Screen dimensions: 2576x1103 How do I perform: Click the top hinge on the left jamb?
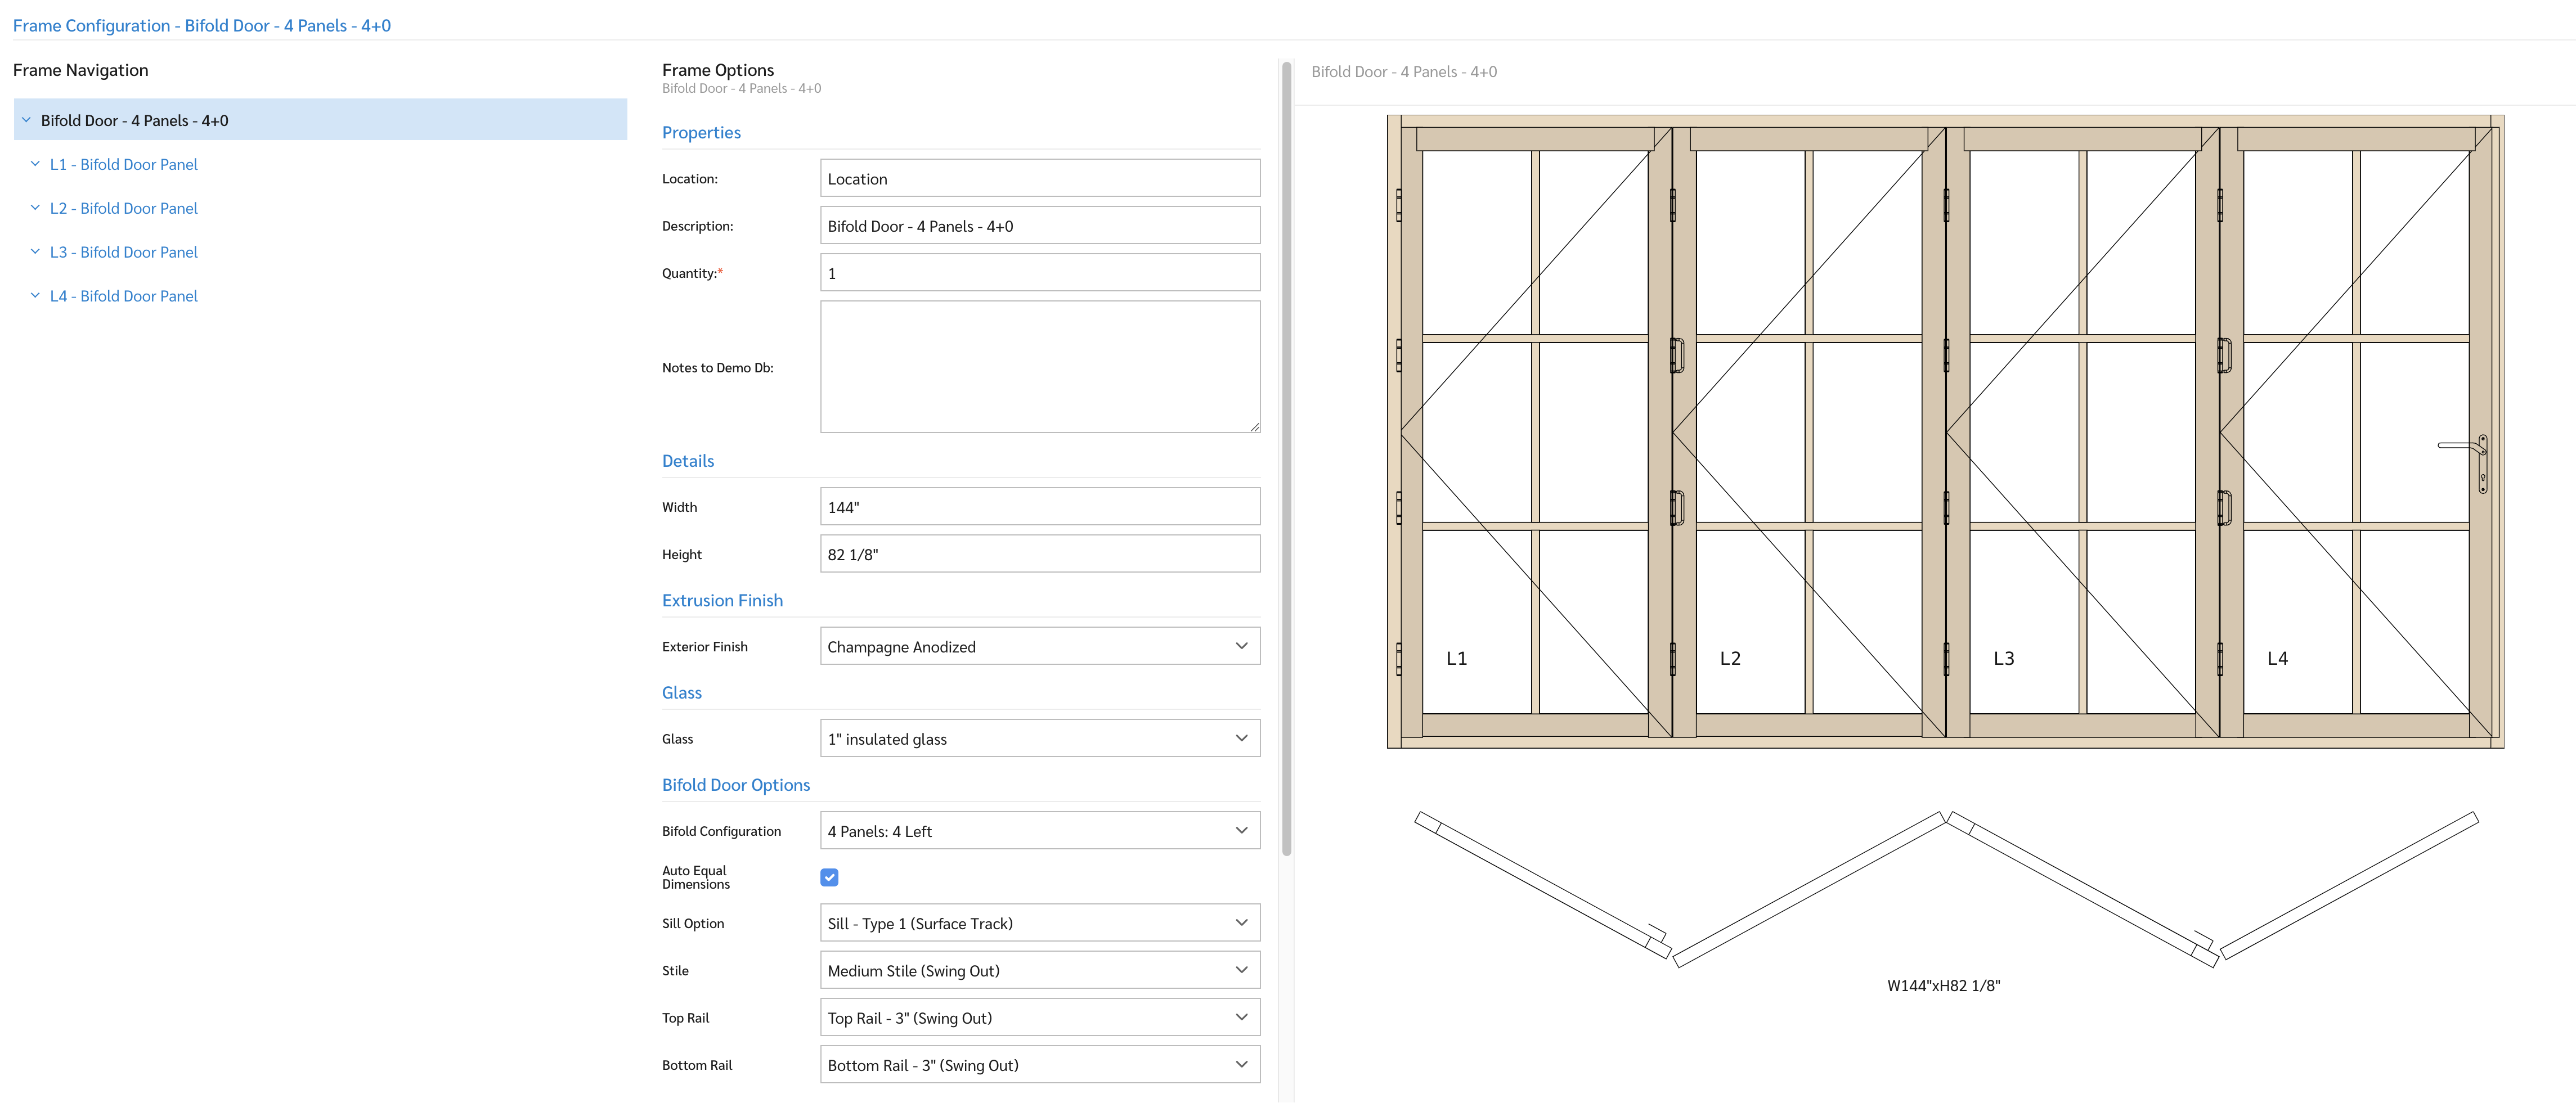[1399, 205]
